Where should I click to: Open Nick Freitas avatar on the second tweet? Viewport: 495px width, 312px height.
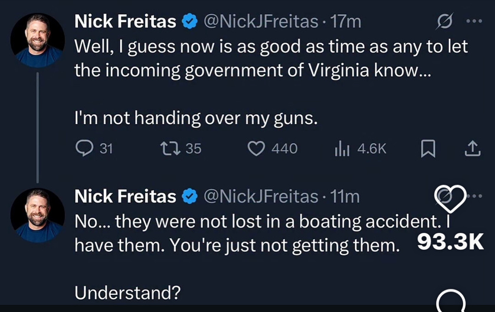[37, 214]
